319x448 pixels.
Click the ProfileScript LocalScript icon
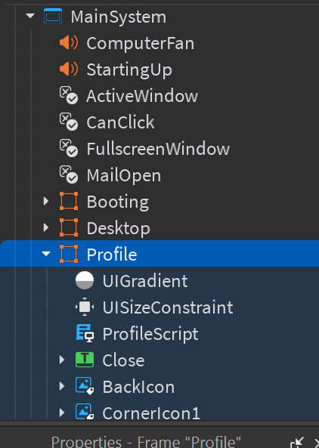[85, 333]
